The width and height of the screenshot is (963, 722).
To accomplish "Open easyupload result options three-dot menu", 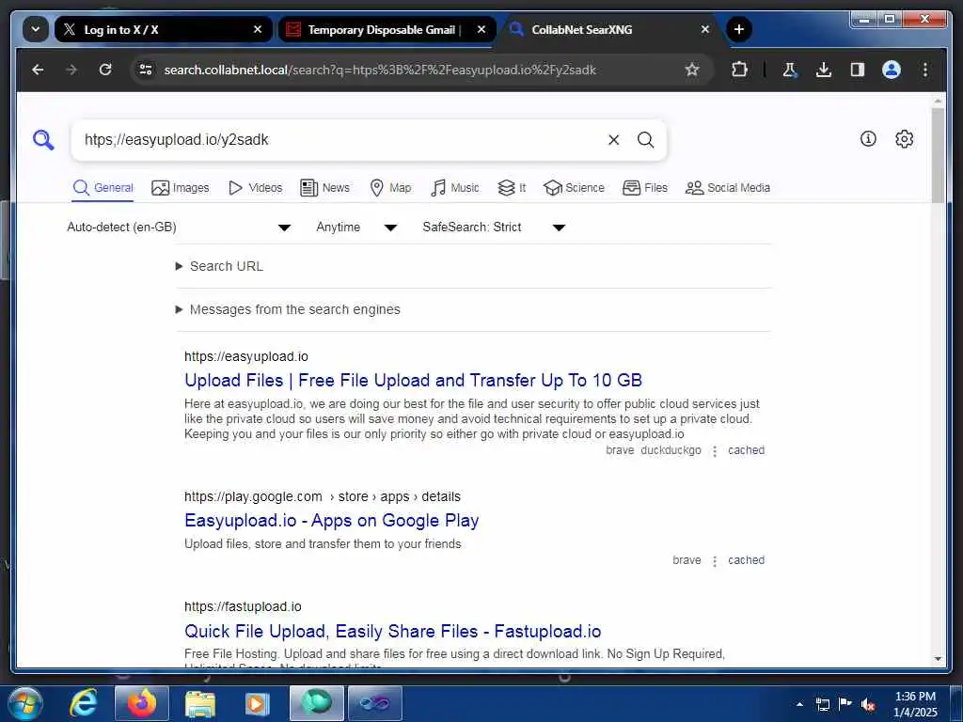I will [715, 450].
